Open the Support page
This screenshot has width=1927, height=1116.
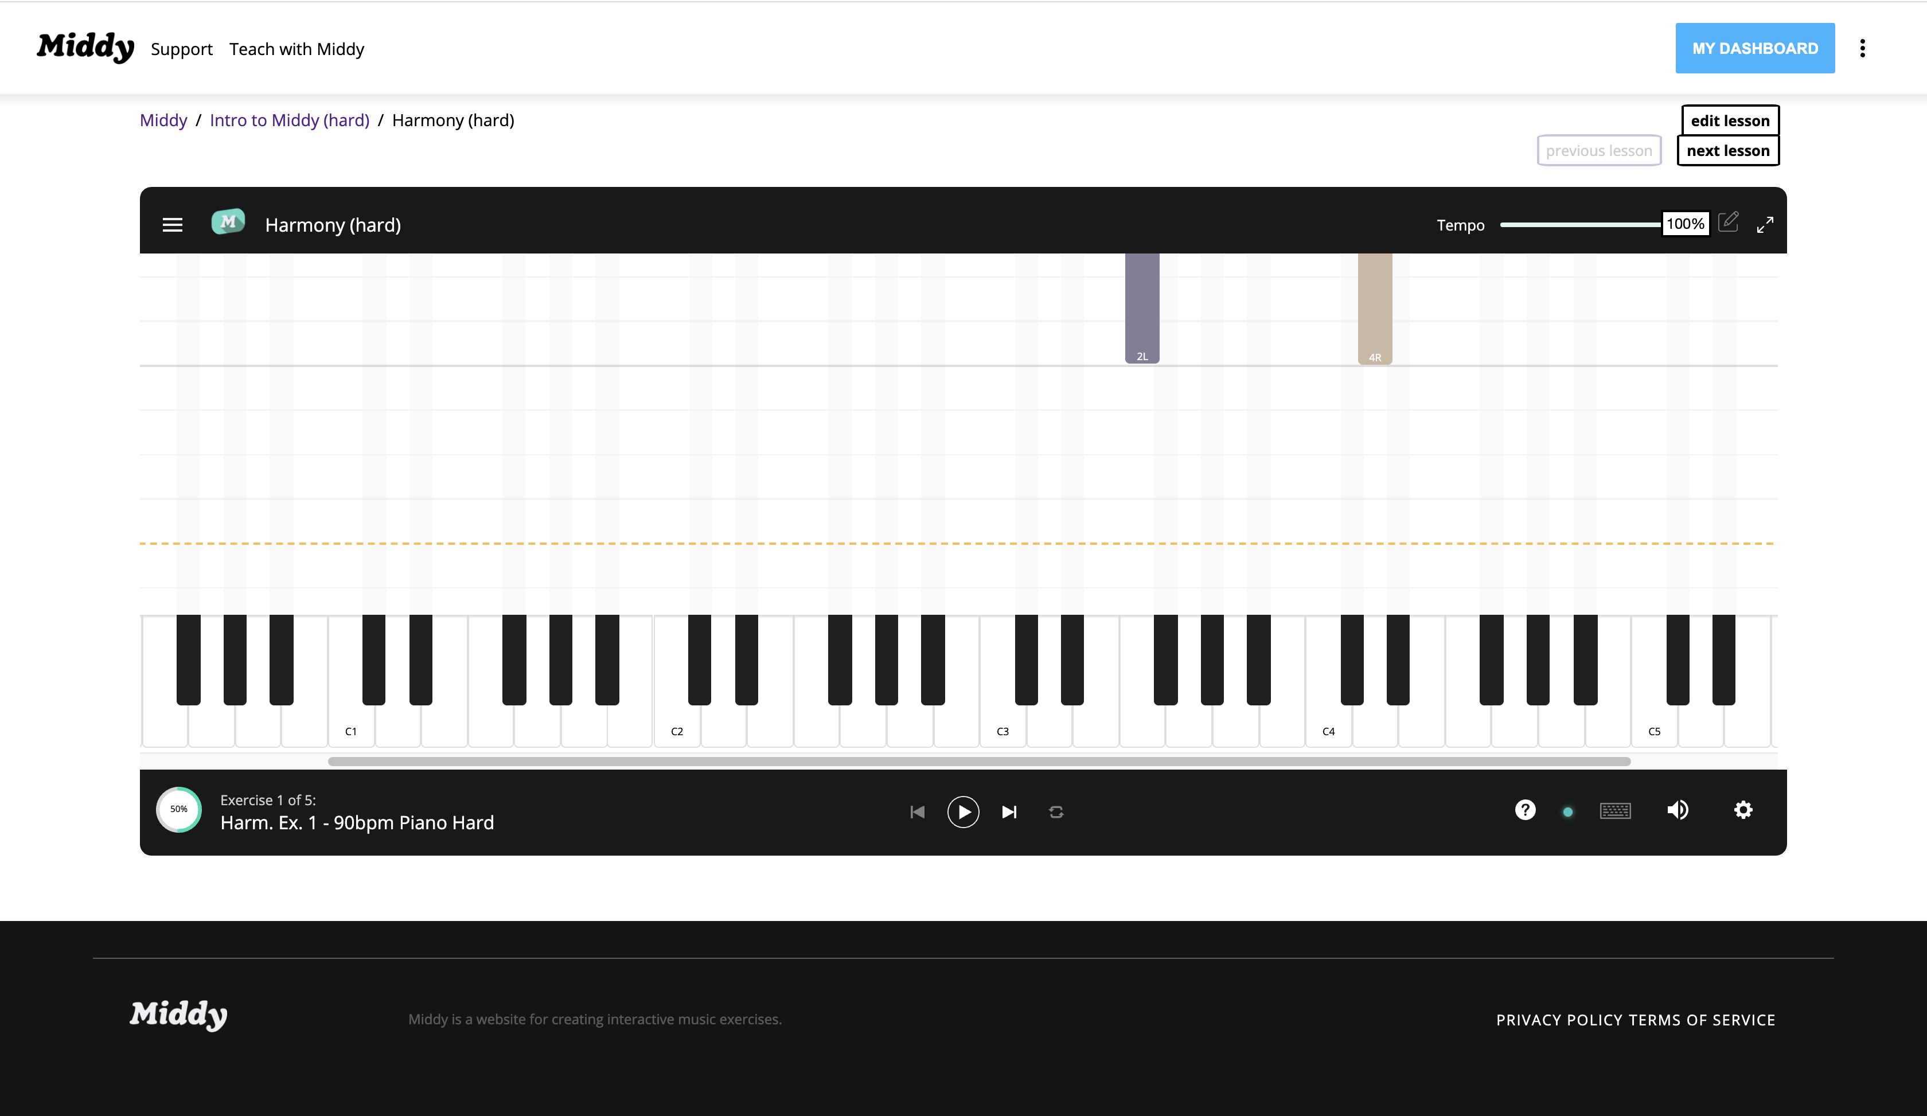pyautogui.click(x=181, y=49)
